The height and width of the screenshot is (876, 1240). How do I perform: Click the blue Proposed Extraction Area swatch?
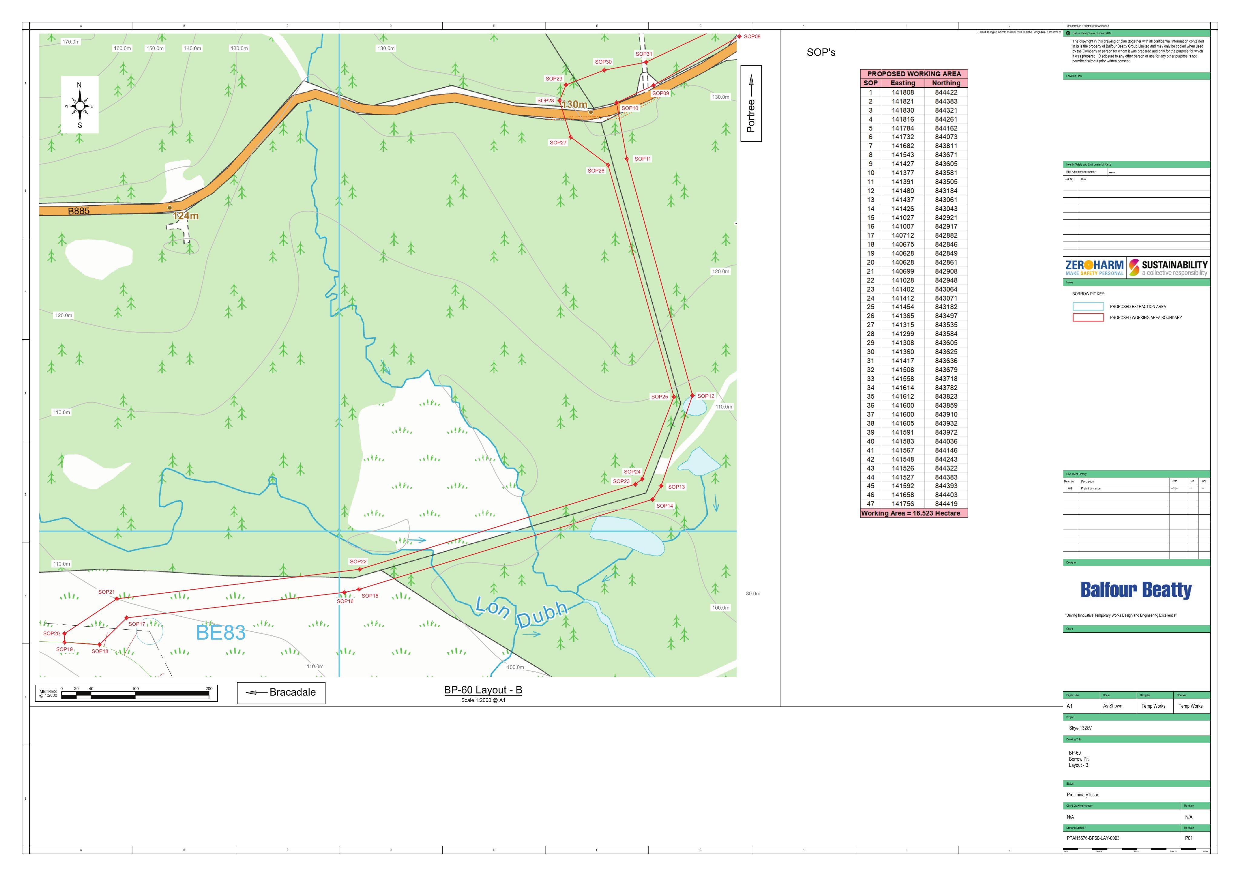pyautogui.click(x=1088, y=307)
